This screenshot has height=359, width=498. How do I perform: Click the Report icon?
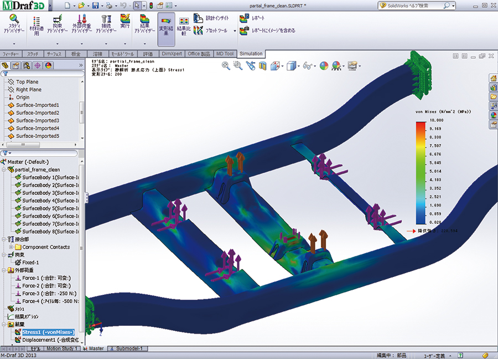point(245,18)
